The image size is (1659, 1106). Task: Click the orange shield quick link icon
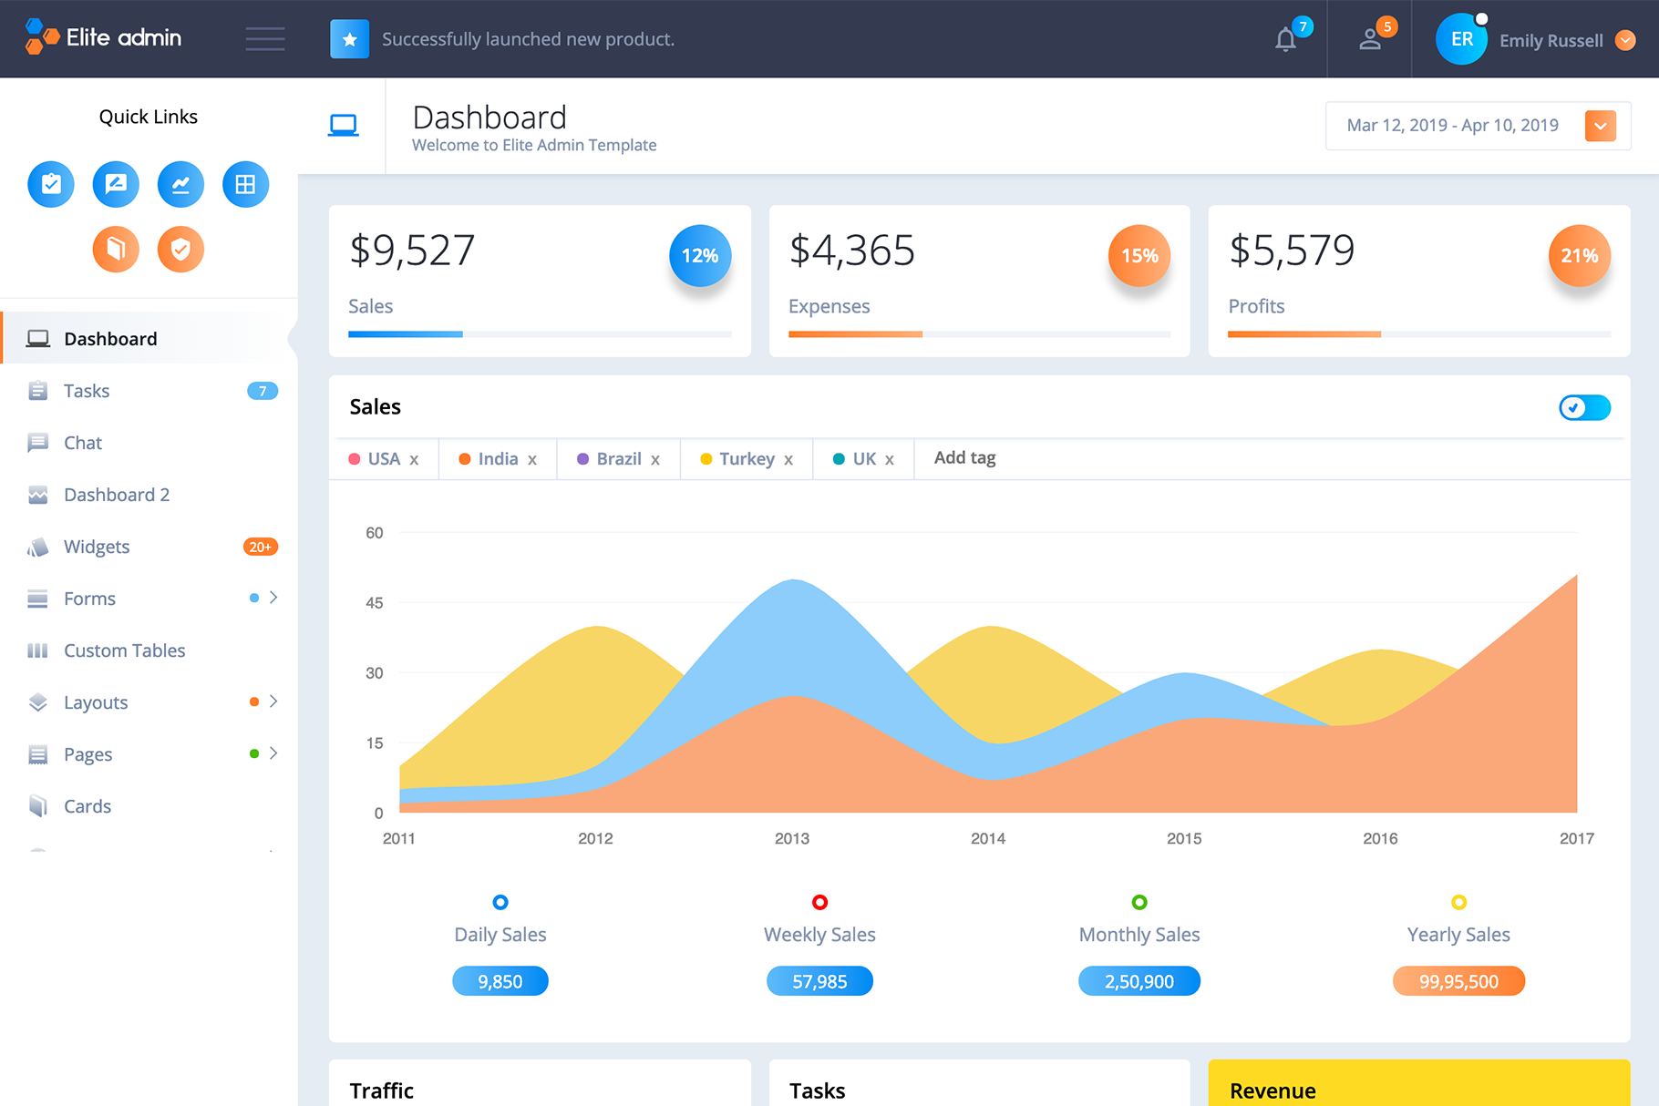(180, 249)
